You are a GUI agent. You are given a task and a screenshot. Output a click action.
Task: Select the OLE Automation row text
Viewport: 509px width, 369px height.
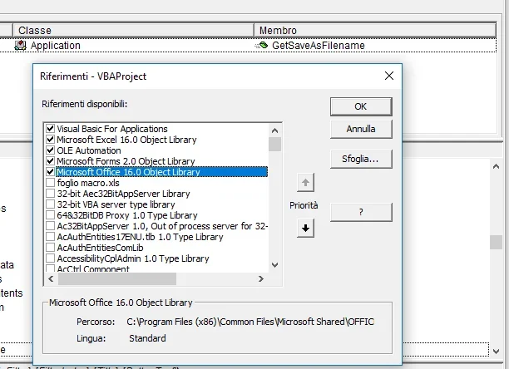coord(89,150)
